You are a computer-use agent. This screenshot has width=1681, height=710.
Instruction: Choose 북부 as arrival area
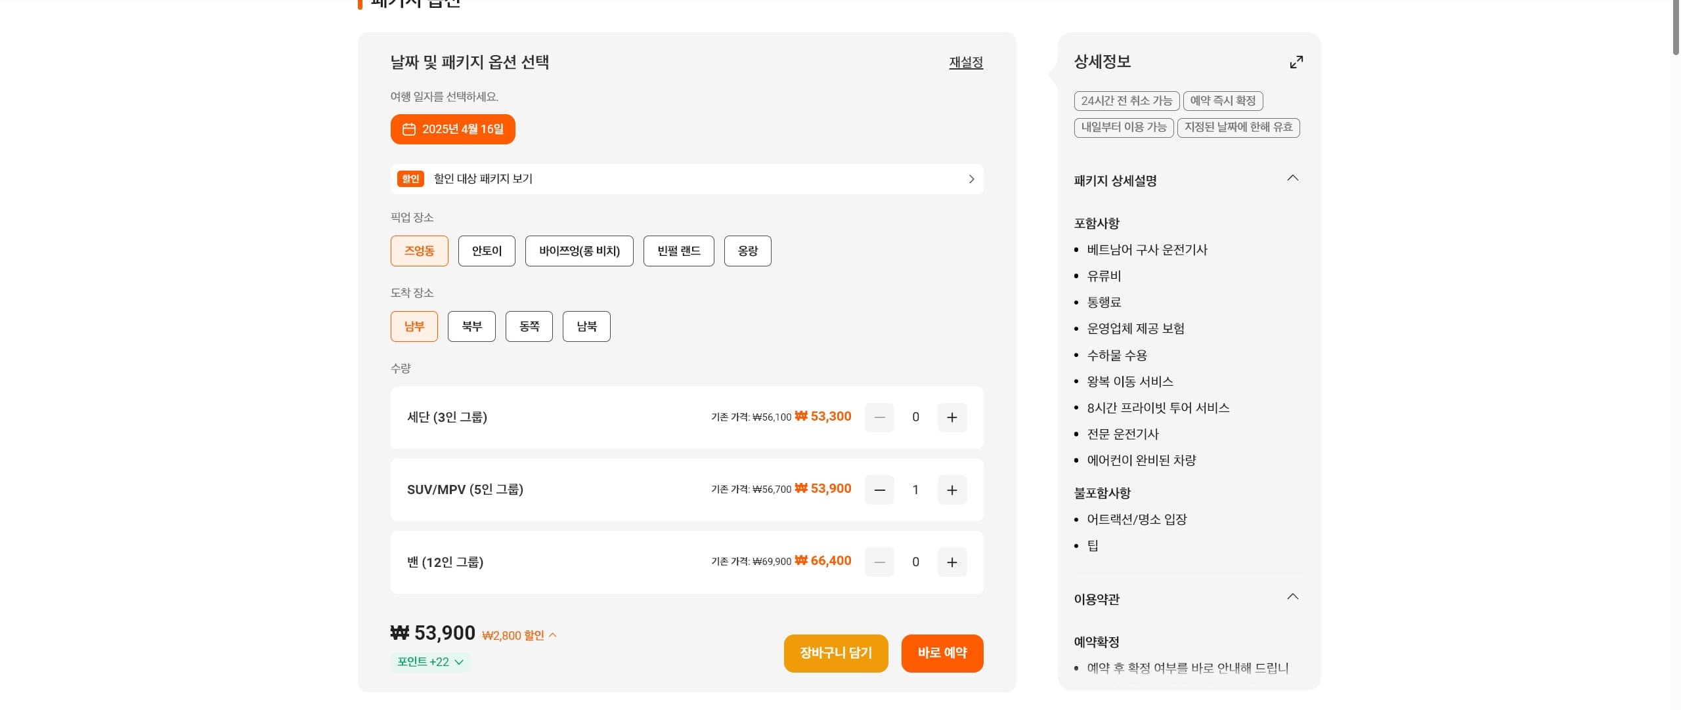pos(471,326)
